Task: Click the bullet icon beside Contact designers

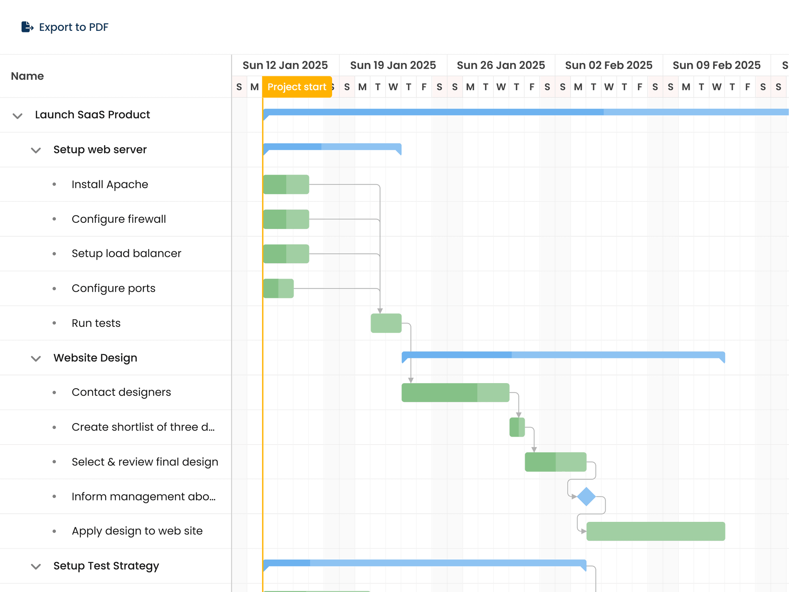Action: [x=54, y=392]
